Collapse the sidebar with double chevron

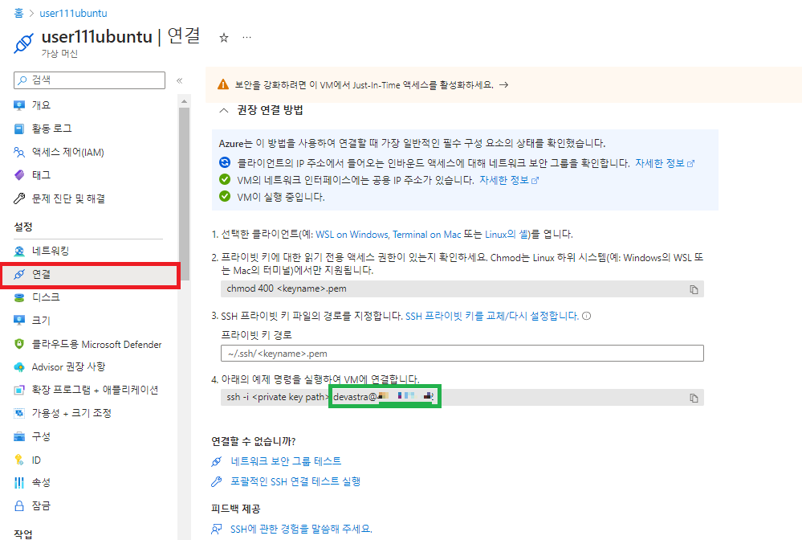[x=180, y=80]
